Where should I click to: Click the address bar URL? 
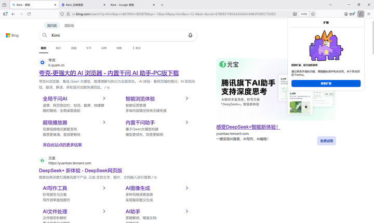click(x=174, y=14)
